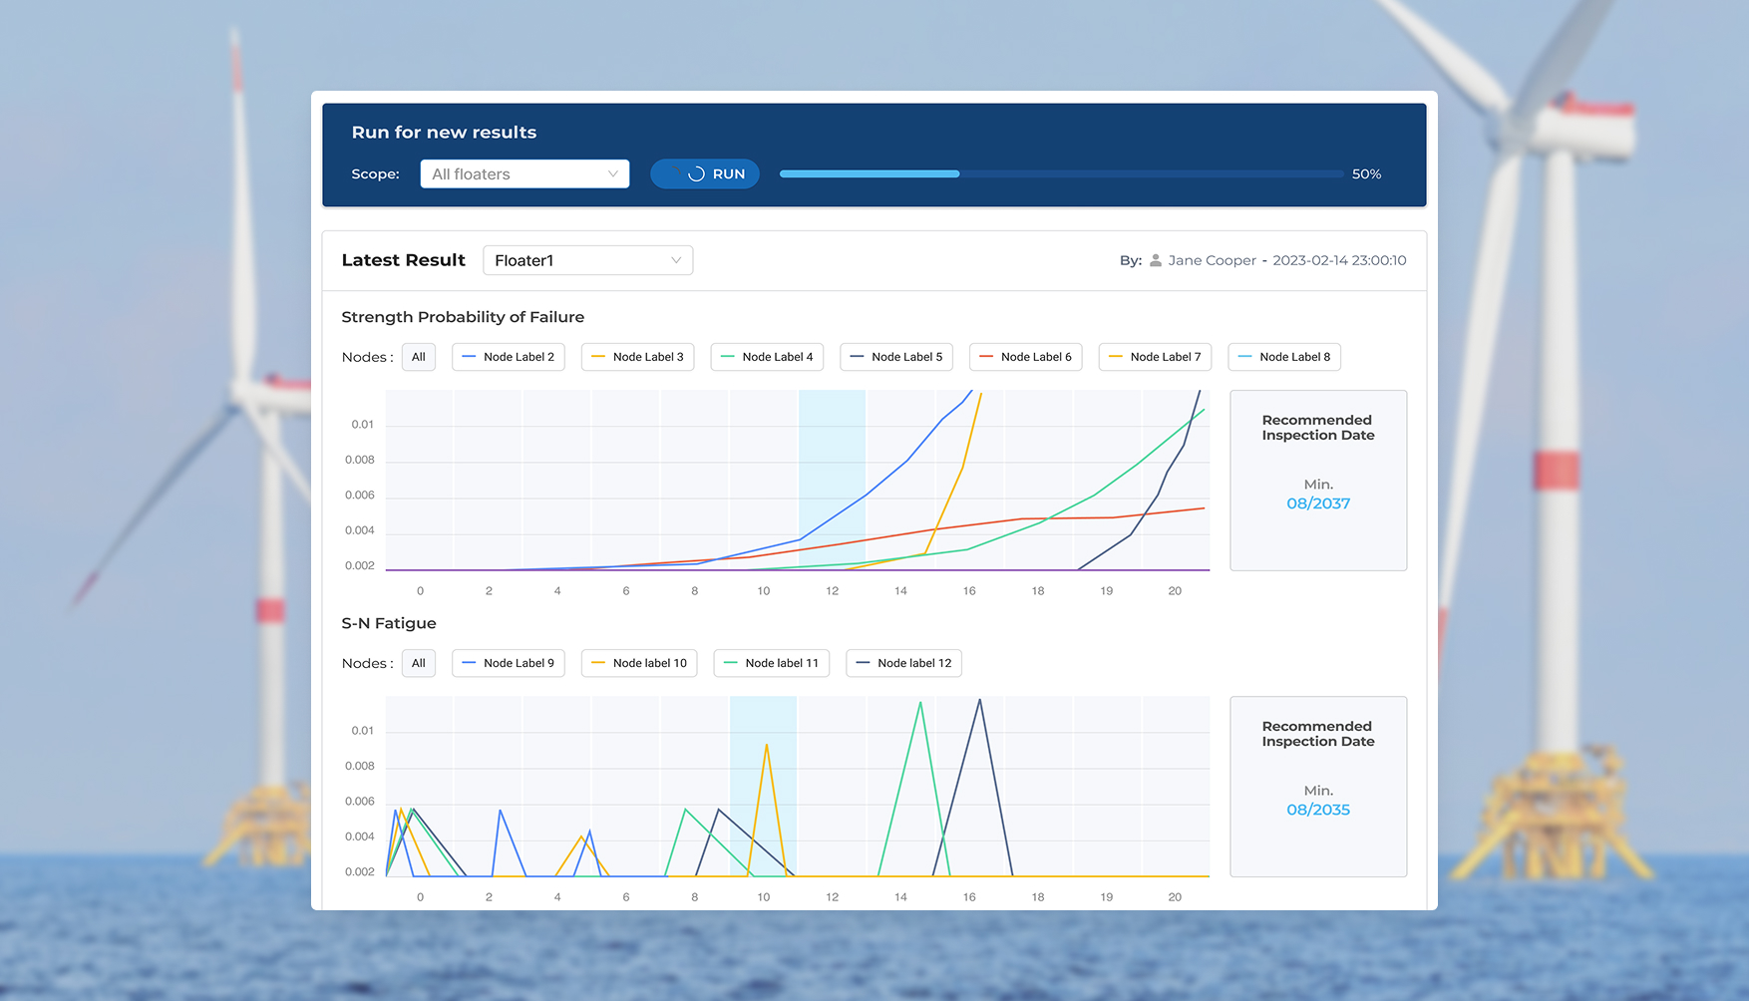Select the Node label 11 chip
The height and width of the screenshot is (1001, 1749).
[x=772, y=663]
